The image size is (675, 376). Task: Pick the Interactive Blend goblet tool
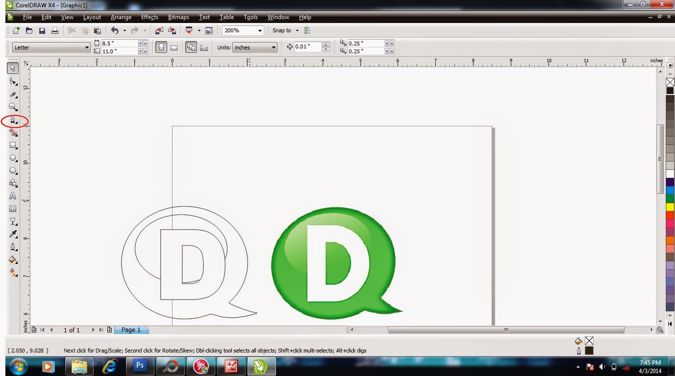[x=13, y=221]
